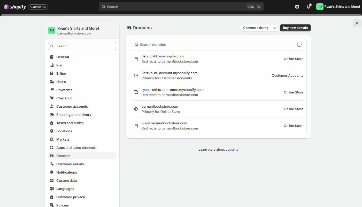Click the RM store avatar in sidebar header
The height and width of the screenshot is (207, 362).
tap(52, 30)
